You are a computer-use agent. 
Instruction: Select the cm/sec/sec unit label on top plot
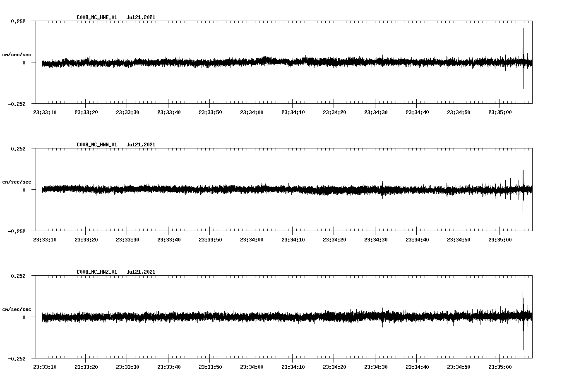(x=17, y=54)
